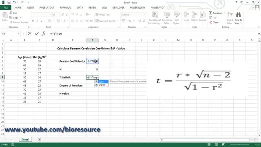Switch to the DATA tab
Screen dimensions: 261x147
tap(80, 7)
